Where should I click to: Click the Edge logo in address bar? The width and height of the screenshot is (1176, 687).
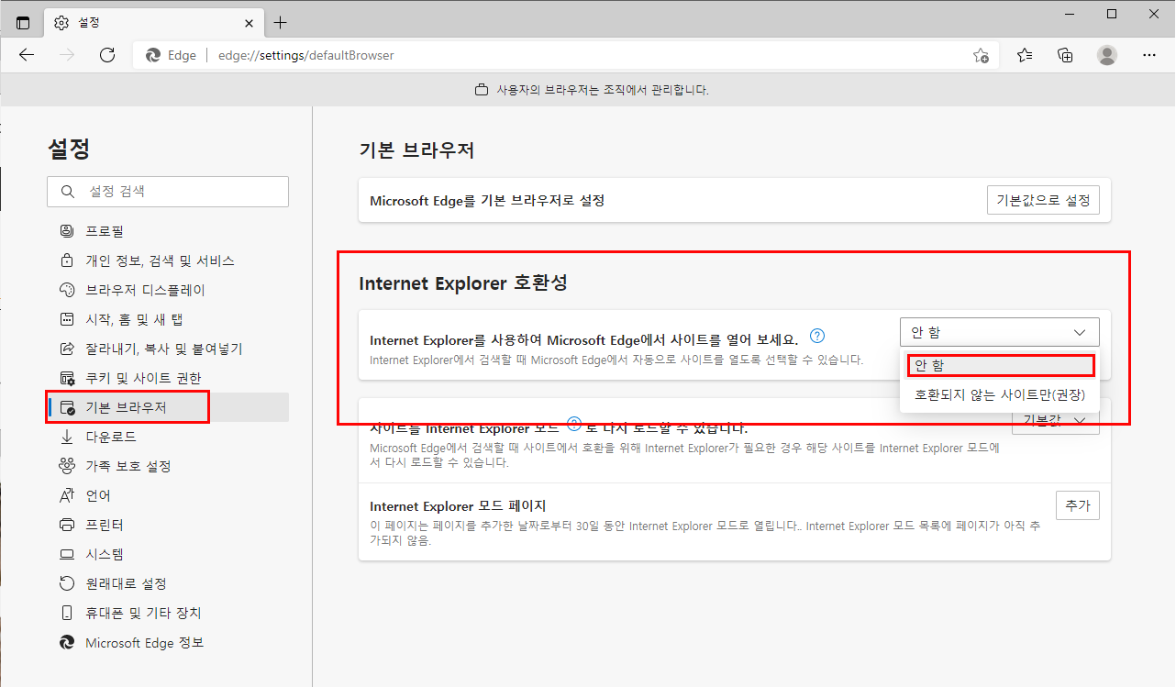pyautogui.click(x=153, y=55)
